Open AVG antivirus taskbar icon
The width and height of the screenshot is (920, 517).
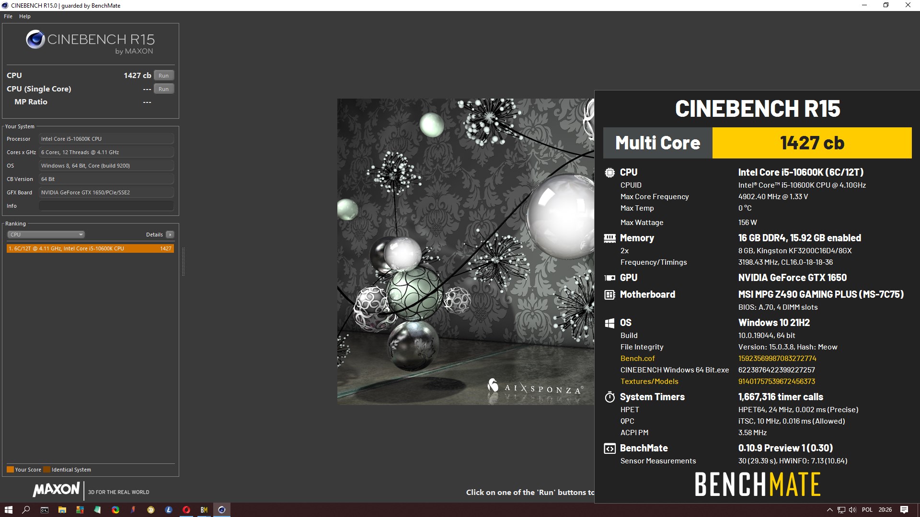coord(80,510)
